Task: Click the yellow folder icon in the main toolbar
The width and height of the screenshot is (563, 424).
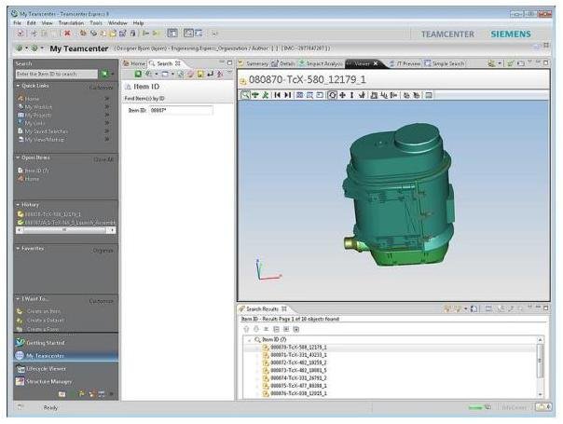Action: 113,34
